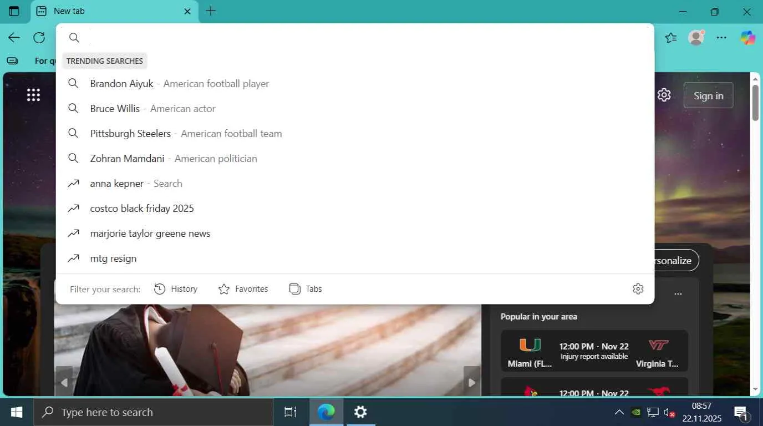Select costco black friday 2025 suggestion
763x426 pixels.
coord(355,209)
